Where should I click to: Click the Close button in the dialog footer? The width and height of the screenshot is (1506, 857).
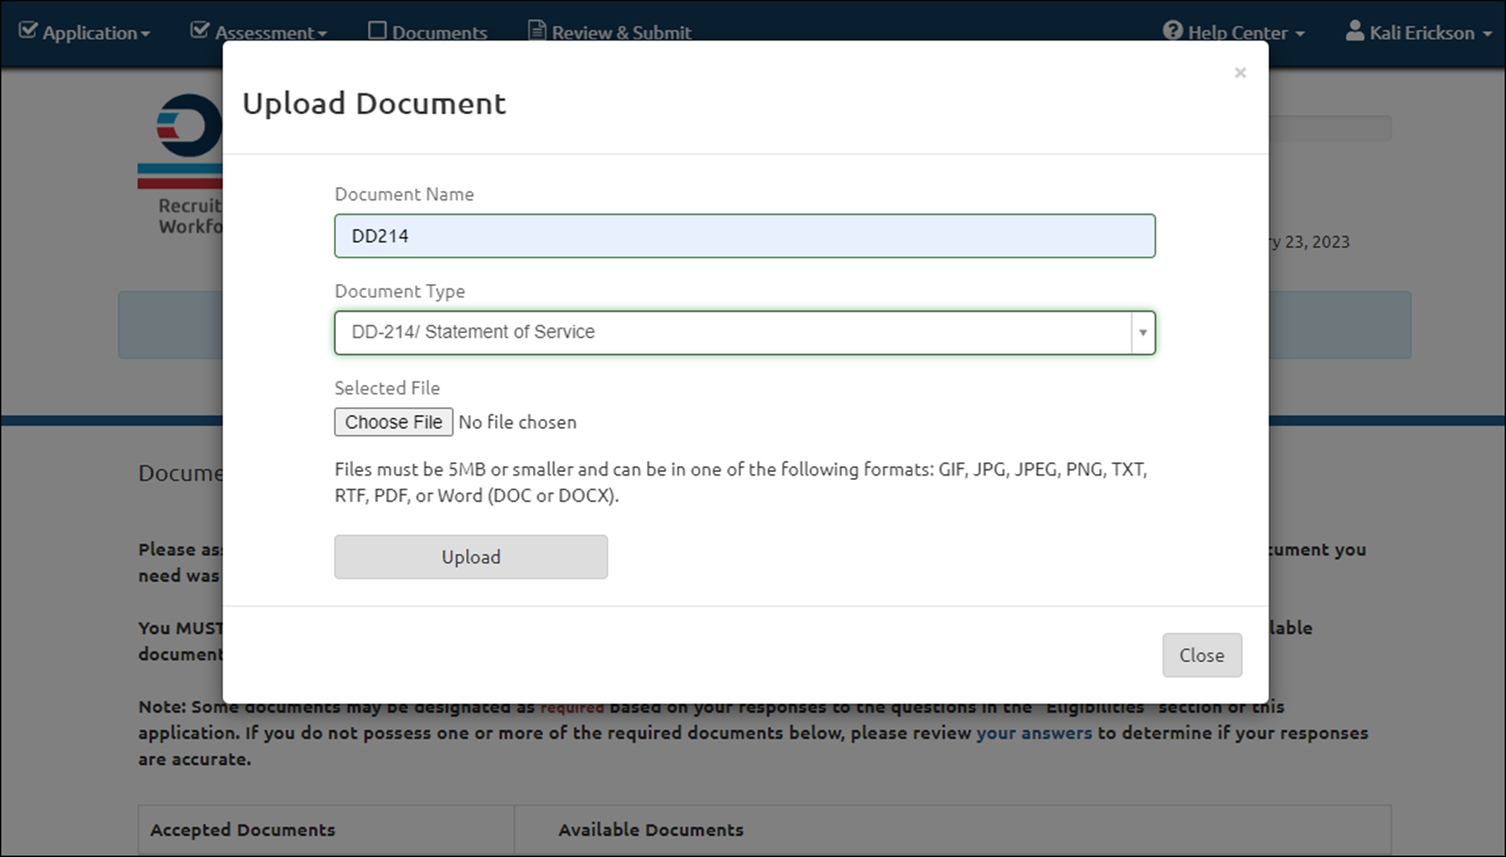point(1202,655)
